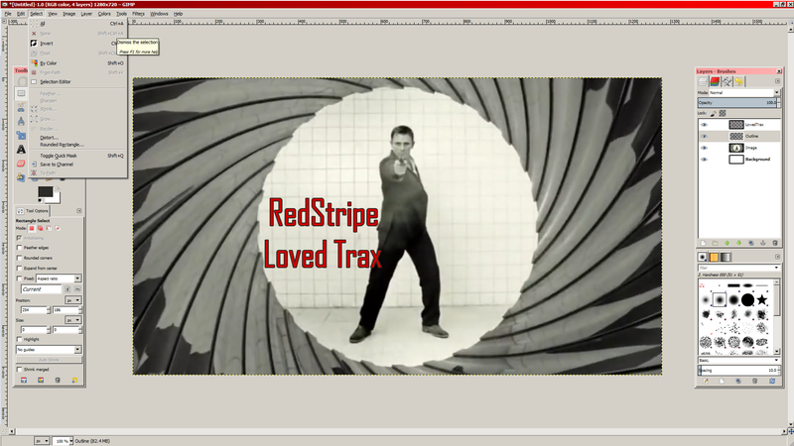The width and height of the screenshot is (794, 446).
Task: Restore tool options icon at the panel bottom
Action: pos(41,381)
